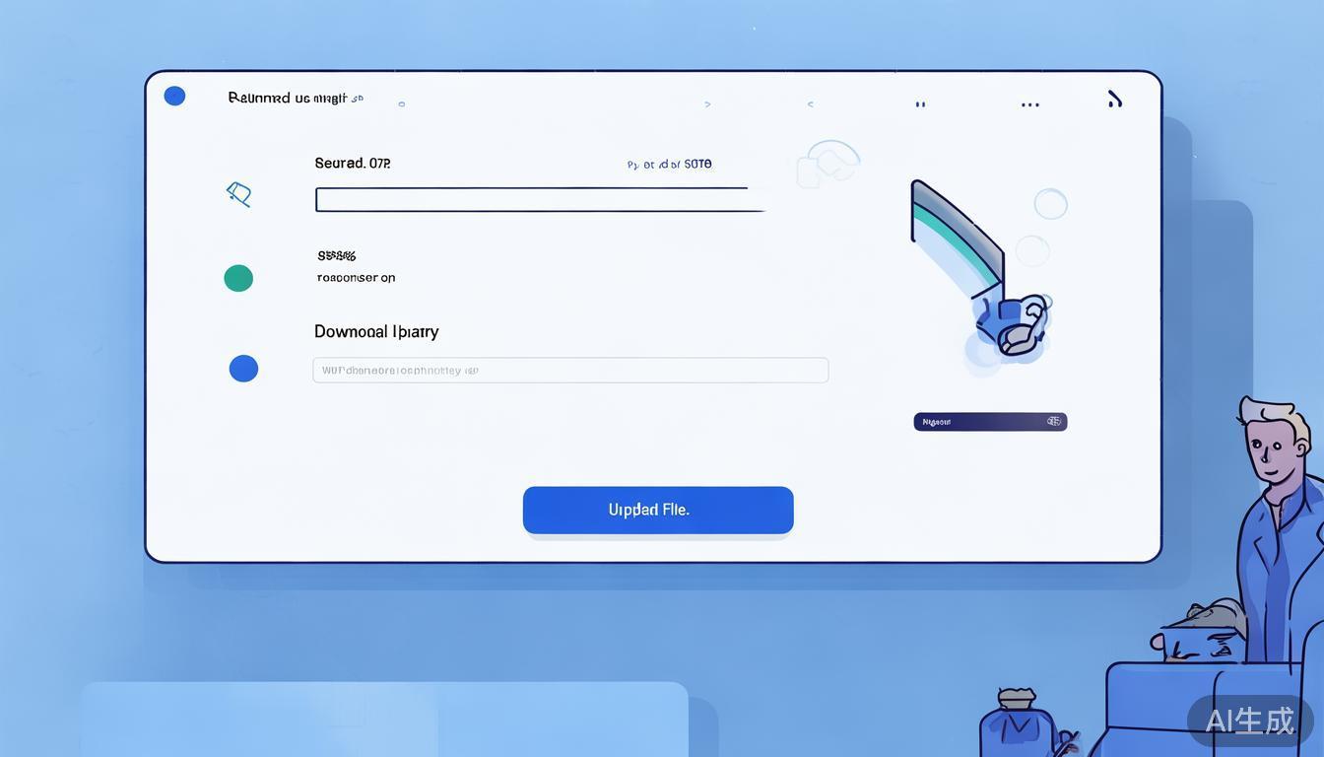
Task: Select the green circle radio button
Action: click(238, 278)
